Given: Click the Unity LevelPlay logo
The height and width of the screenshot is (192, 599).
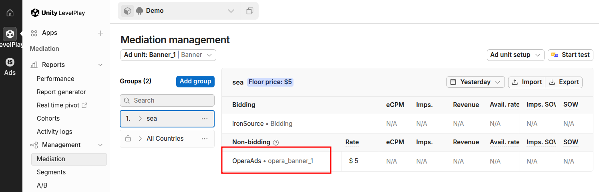Looking at the screenshot, I should (58, 13).
